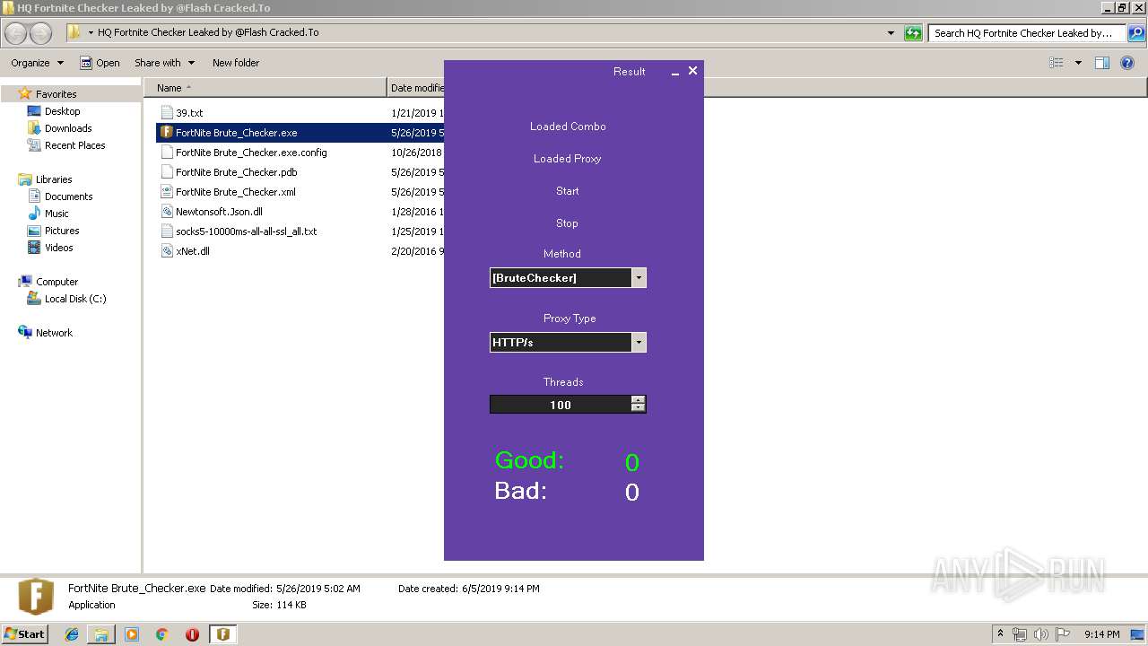1148x646 pixels.
Task: Click the Newtonsoft.Json.dll file icon
Action: click(166, 212)
